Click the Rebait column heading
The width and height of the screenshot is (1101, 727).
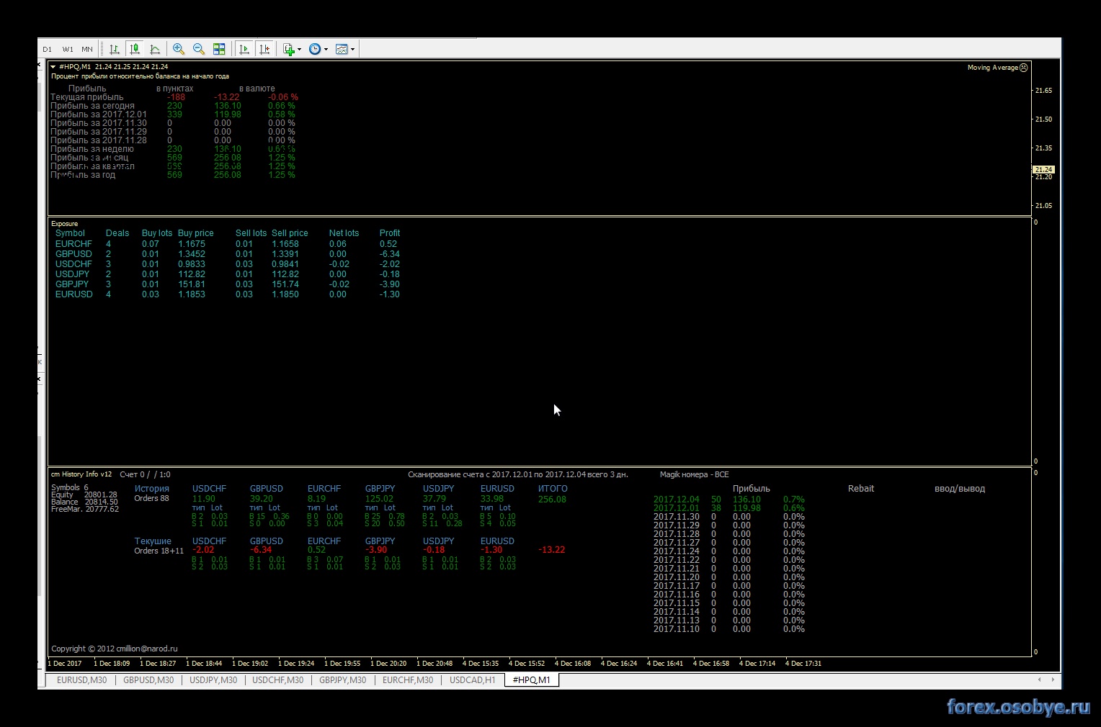(x=861, y=489)
